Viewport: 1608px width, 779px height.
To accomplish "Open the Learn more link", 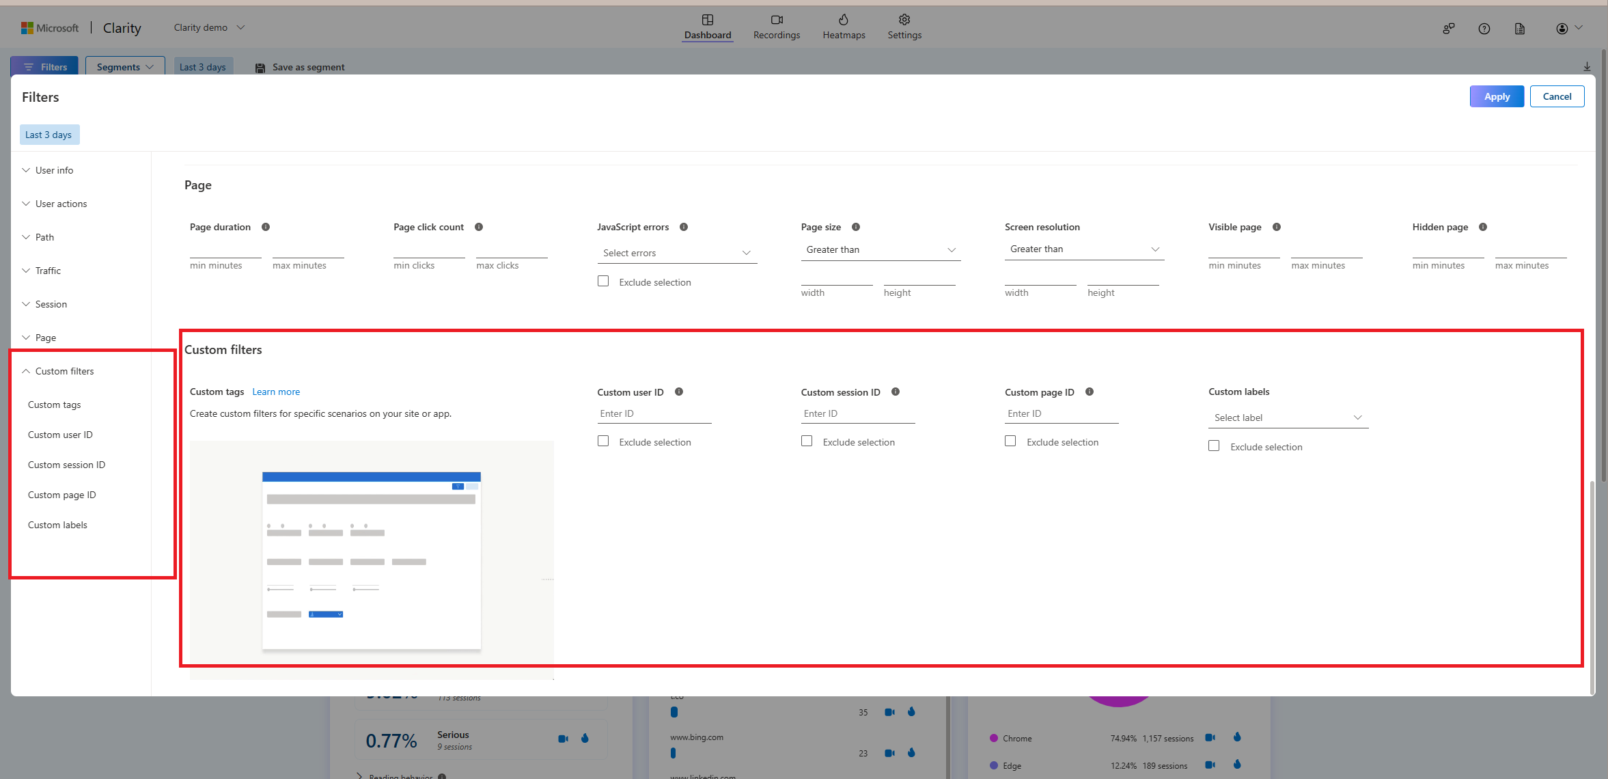I will pos(276,392).
